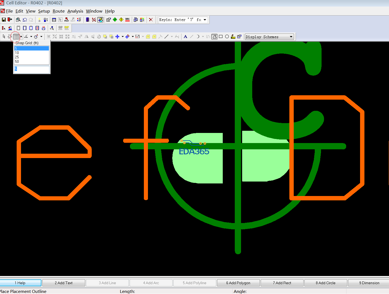The width and height of the screenshot is (389, 294).
Task: Click the green diamond arrow icon
Action: 115,20
